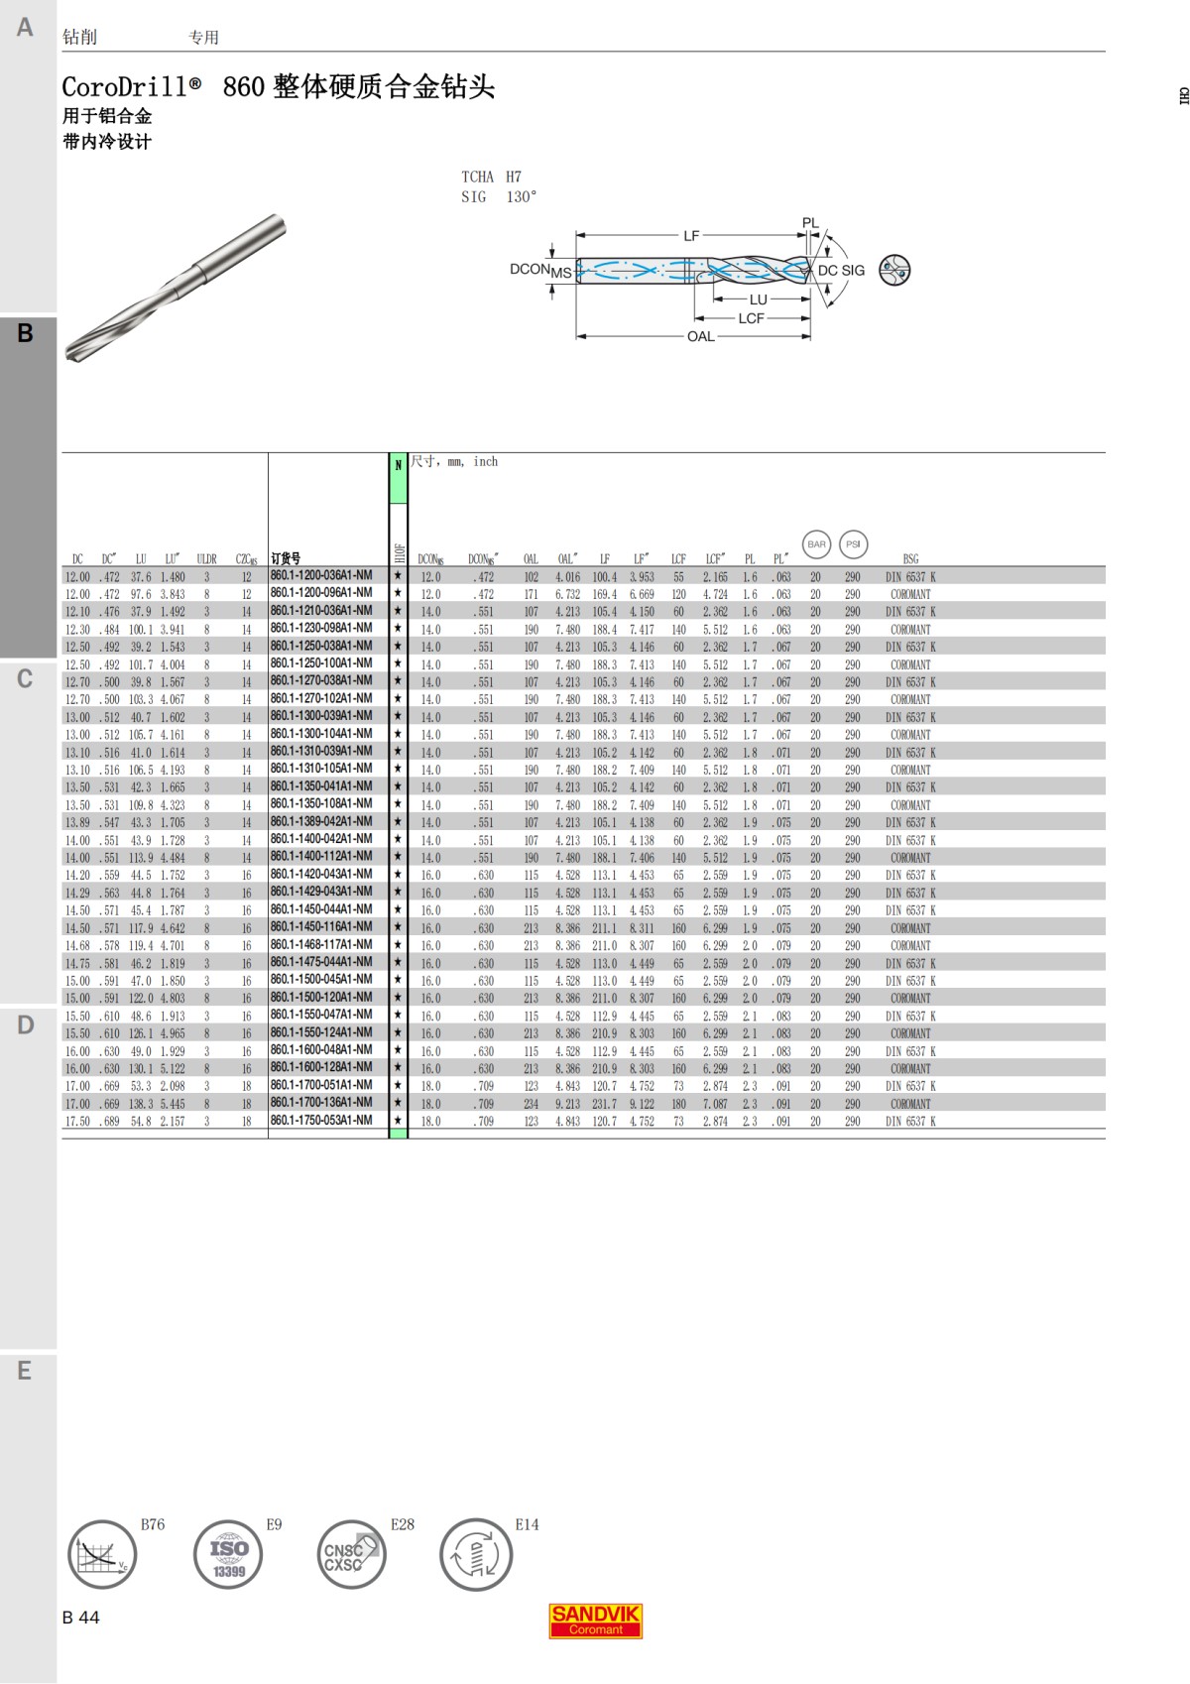1190x1684 pixels.
Task: Click order code 860.1-1350-108A1-NM
Action: point(321,804)
